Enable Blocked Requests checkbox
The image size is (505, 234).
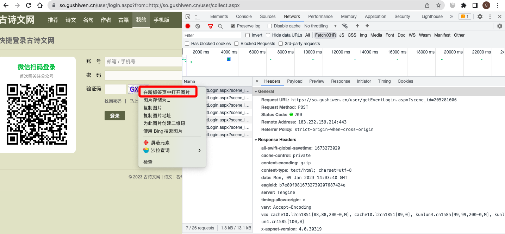pyautogui.click(x=237, y=44)
